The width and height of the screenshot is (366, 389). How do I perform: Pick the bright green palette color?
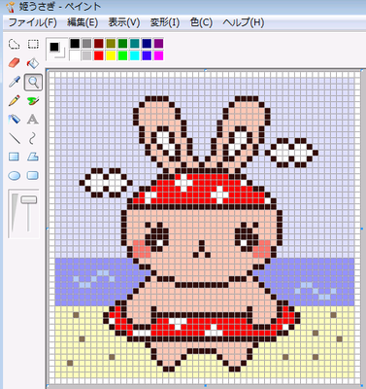click(122, 55)
